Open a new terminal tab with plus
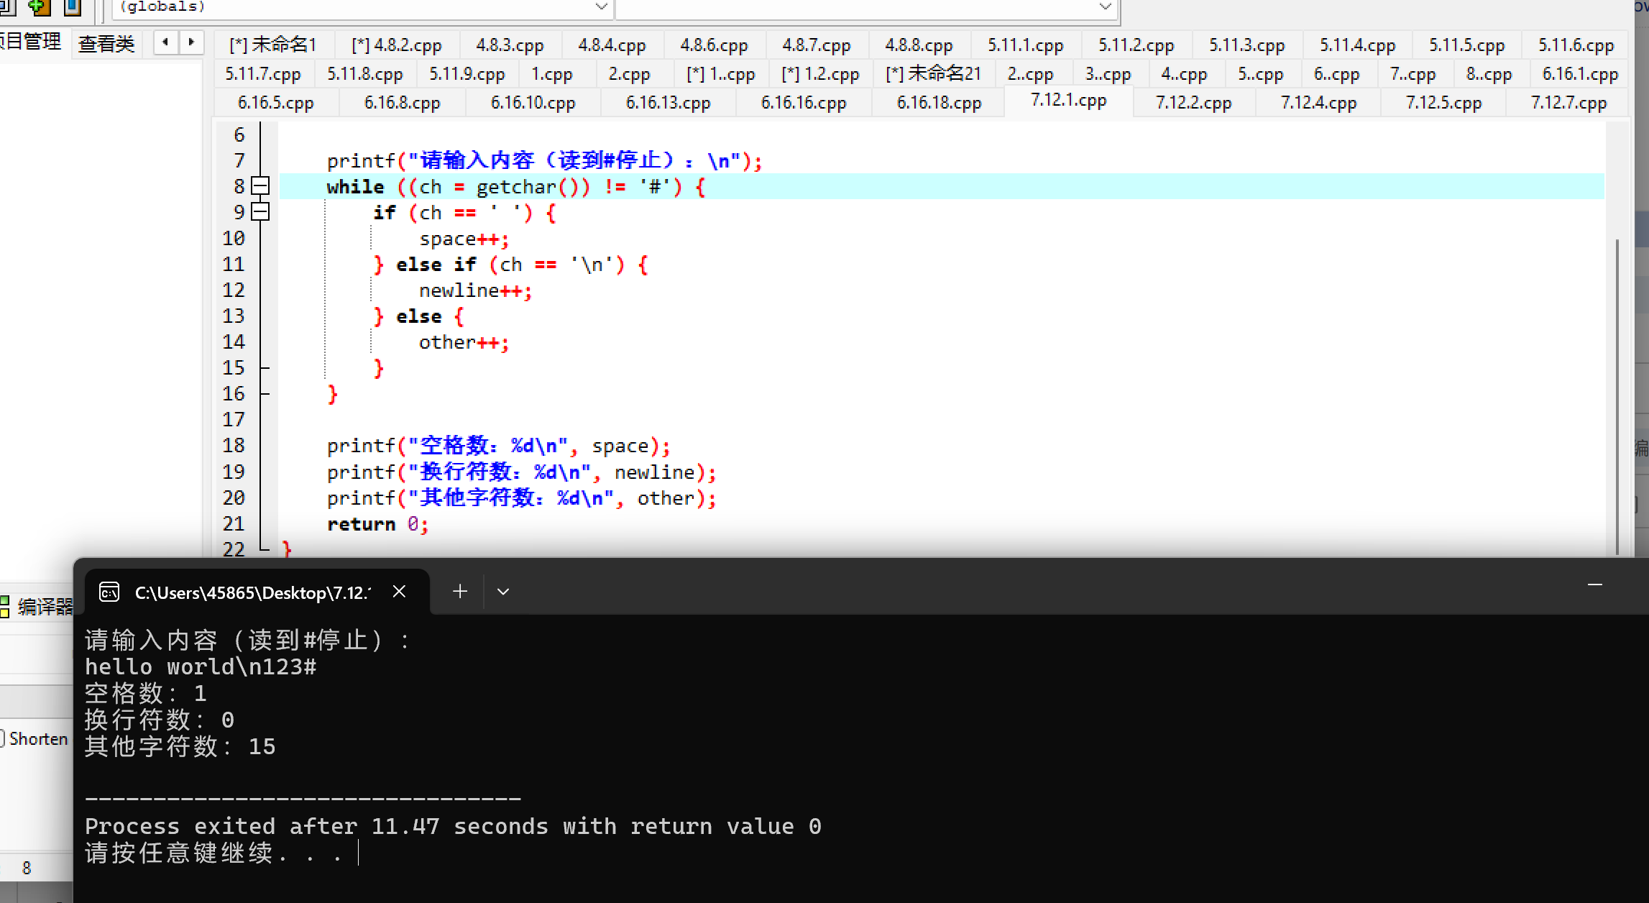 coord(460,592)
